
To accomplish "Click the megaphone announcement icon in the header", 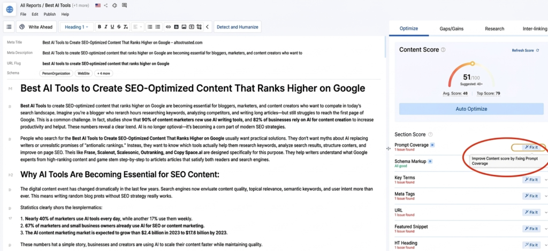I will coord(115,5).
